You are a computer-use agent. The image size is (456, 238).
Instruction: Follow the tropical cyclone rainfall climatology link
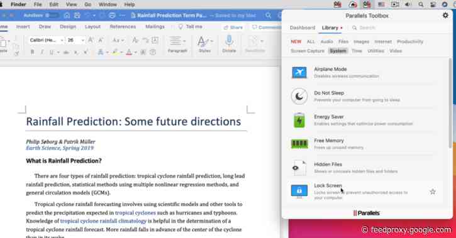(x=103, y=221)
